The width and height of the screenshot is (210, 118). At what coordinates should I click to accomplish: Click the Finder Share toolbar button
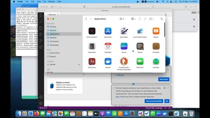140,19
